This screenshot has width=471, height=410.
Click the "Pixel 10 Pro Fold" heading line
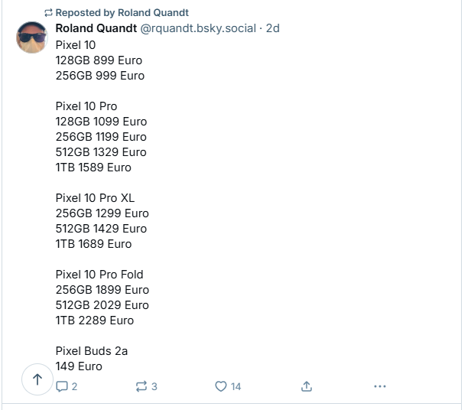pos(99,274)
